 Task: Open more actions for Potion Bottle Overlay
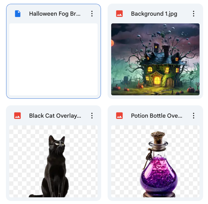pos(194,116)
